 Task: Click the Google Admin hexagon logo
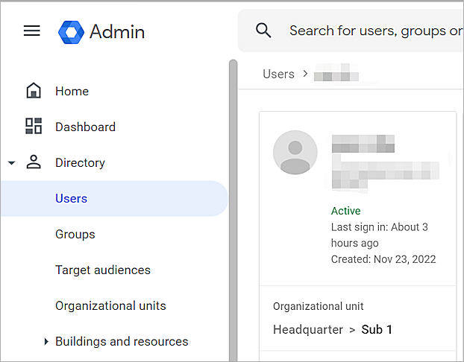tap(71, 31)
